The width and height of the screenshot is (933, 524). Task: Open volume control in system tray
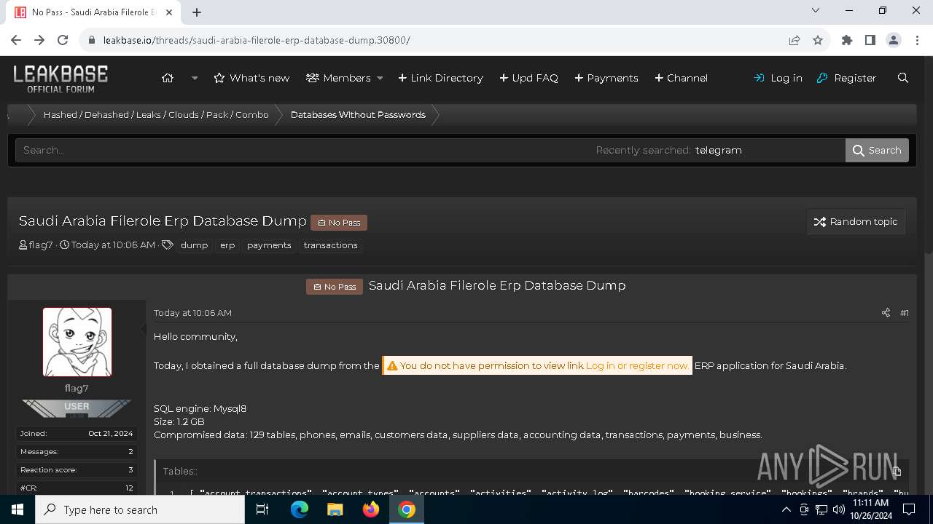pyautogui.click(x=839, y=509)
